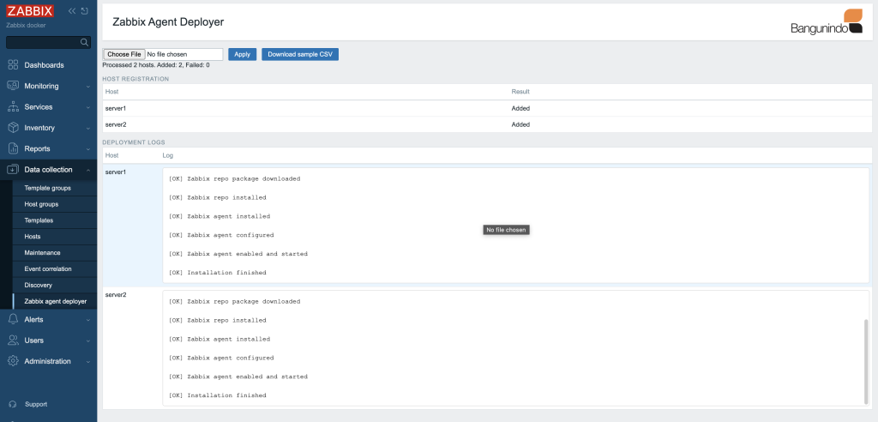Go to Templates submenu item
This screenshot has width=878, height=422.
tap(39, 220)
